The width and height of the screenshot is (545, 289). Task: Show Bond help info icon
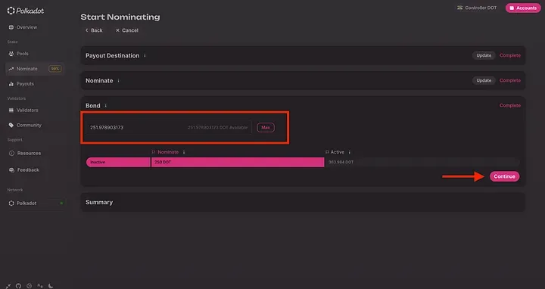click(106, 106)
